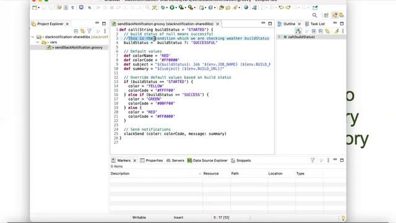Open Project Explorer view menu dots
Screen dimensions: 396x223
(105, 31)
